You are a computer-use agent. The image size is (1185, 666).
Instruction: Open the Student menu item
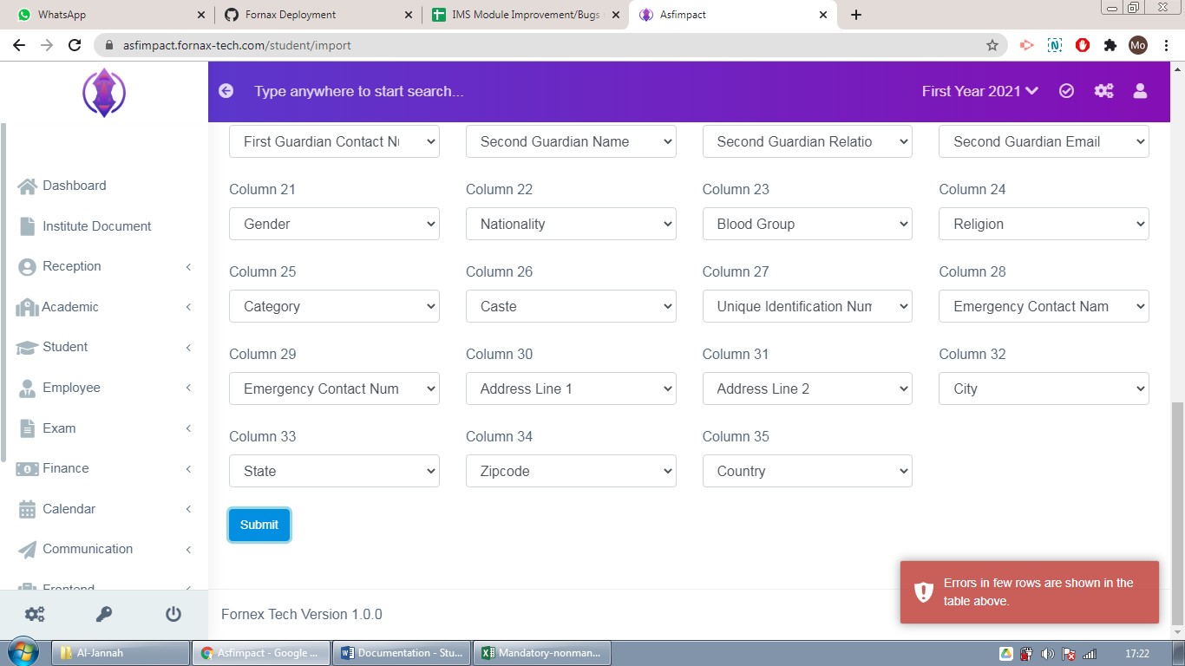click(104, 347)
